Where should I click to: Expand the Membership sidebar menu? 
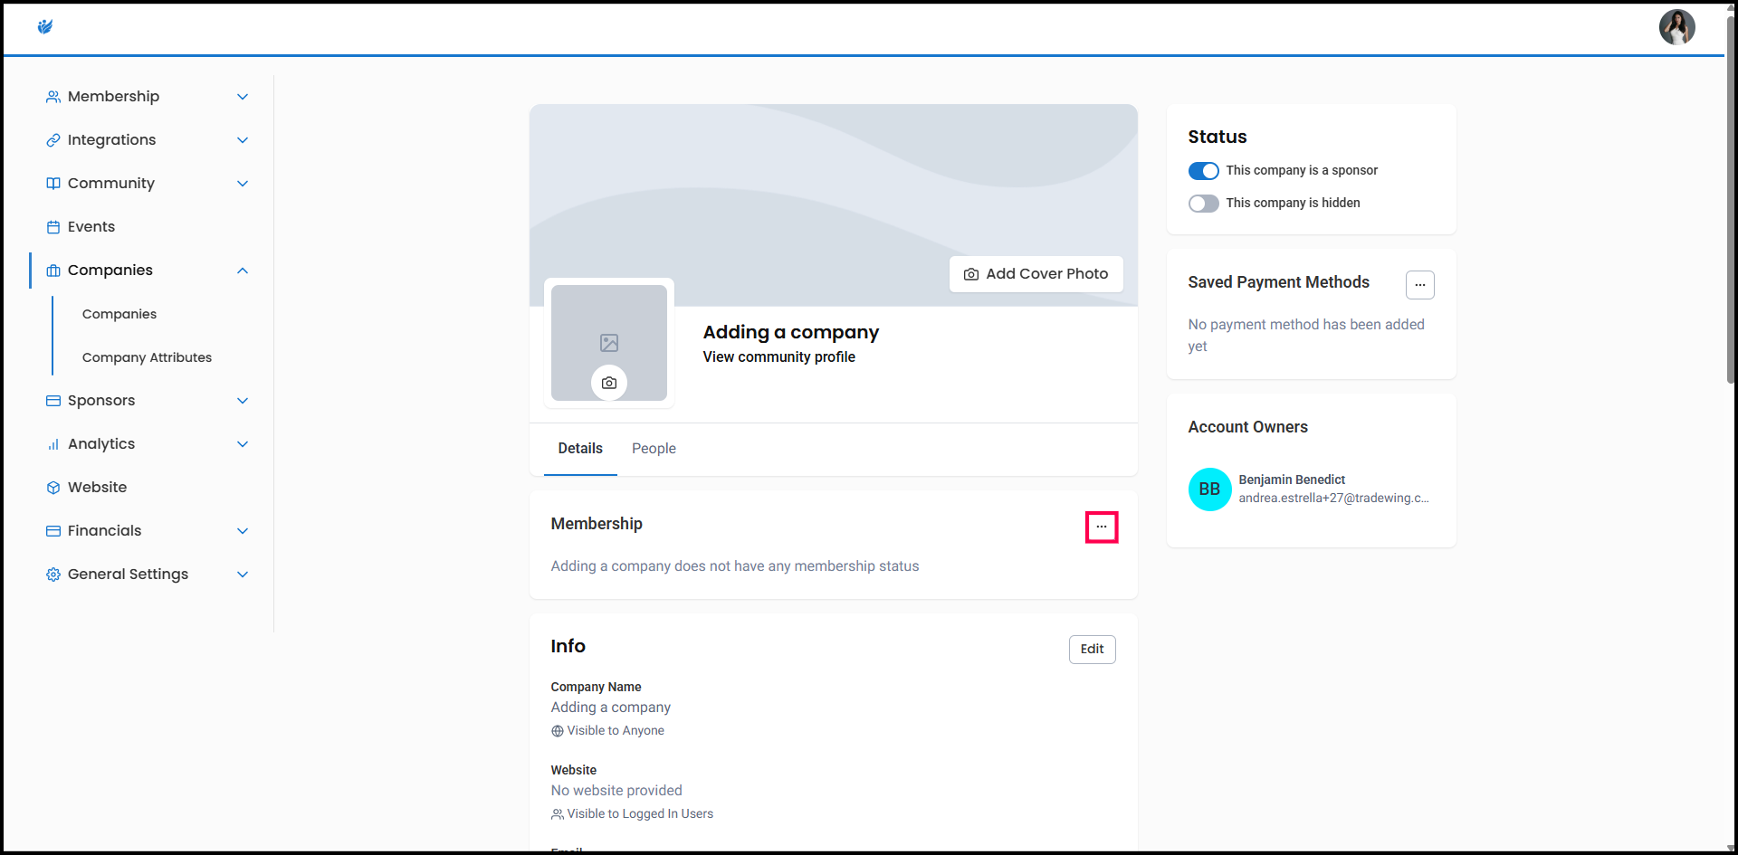(242, 97)
